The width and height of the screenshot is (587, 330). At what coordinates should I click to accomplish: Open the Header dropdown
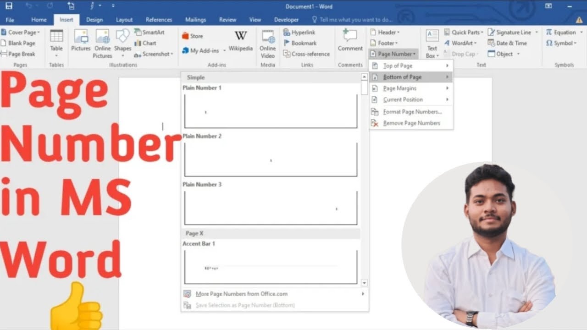pyautogui.click(x=385, y=32)
